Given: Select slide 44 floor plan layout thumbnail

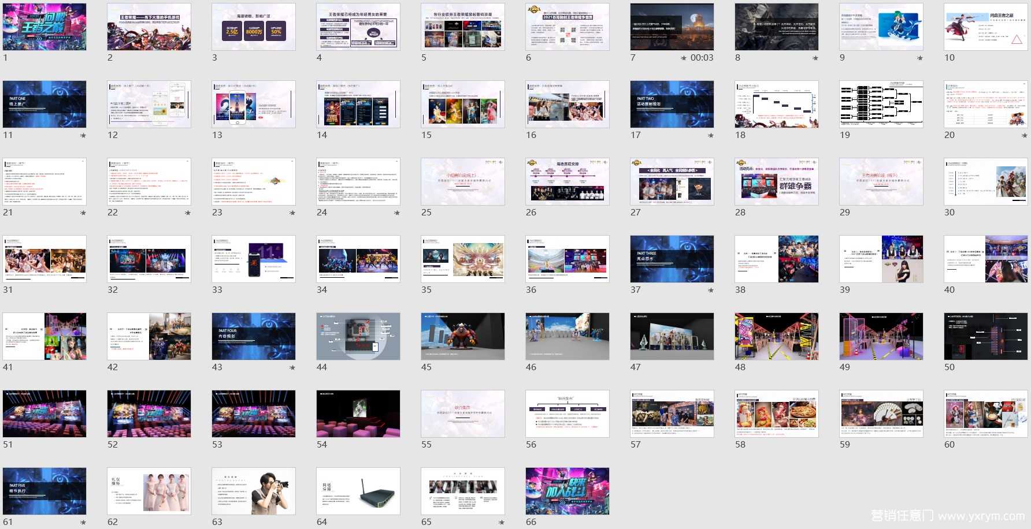Looking at the screenshot, I should [358, 337].
